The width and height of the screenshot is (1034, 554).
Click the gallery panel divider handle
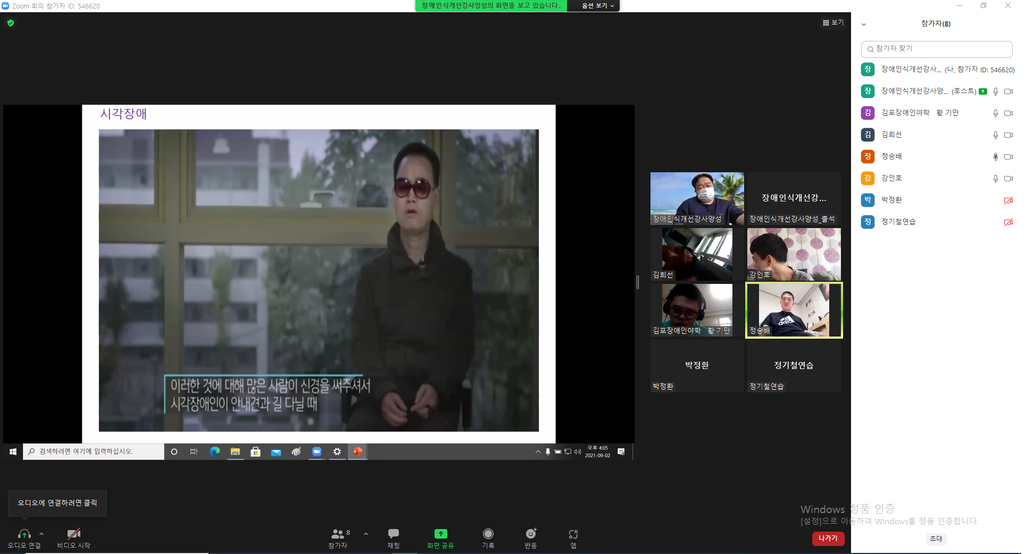point(638,282)
